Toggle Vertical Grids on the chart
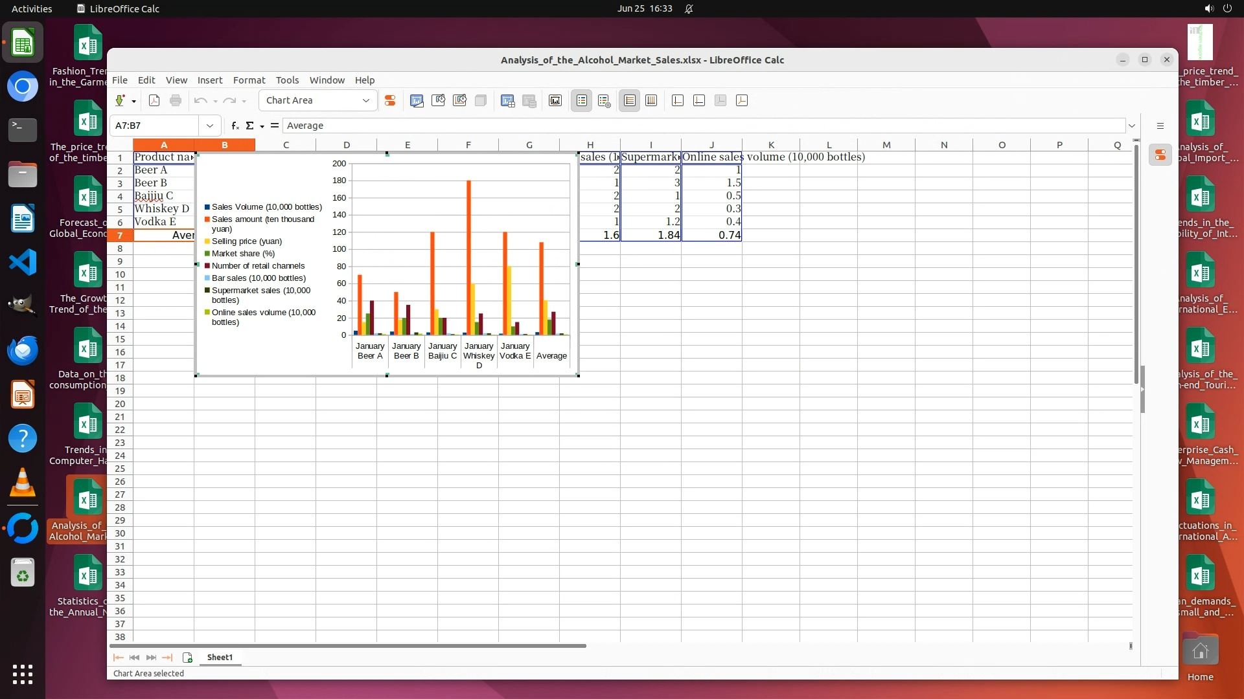The width and height of the screenshot is (1244, 699). pyautogui.click(x=651, y=100)
